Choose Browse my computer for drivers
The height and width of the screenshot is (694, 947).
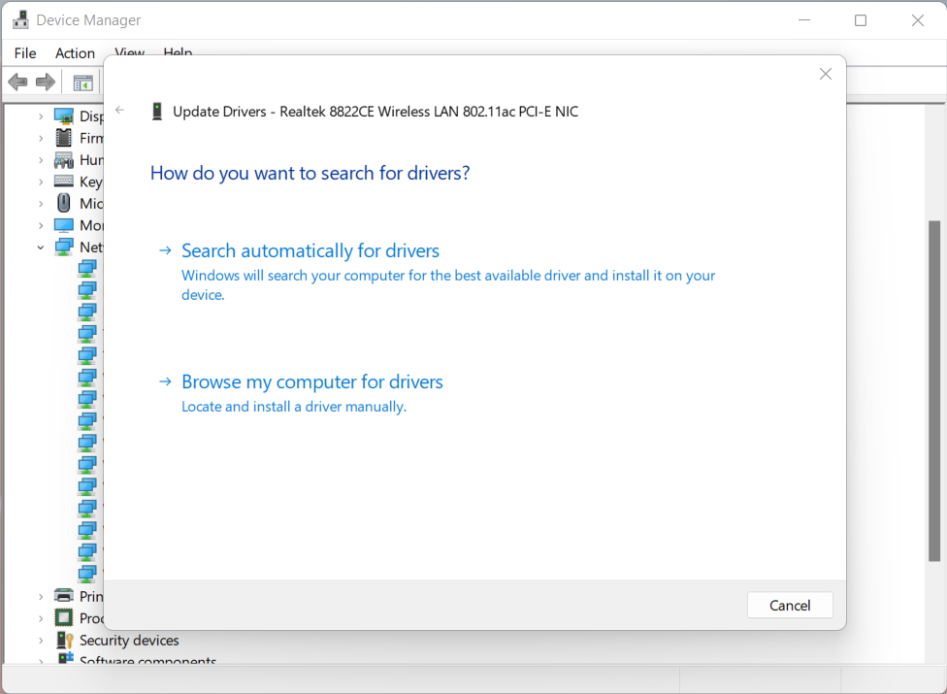click(312, 381)
